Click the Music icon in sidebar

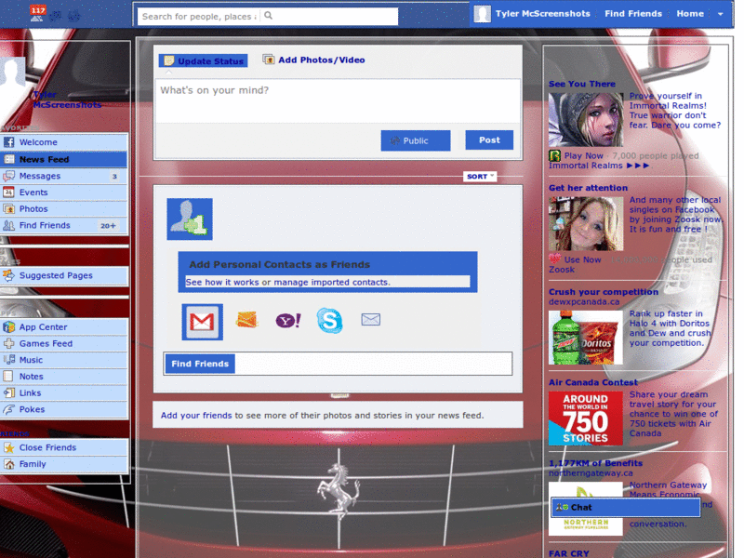pyautogui.click(x=8, y=360)
